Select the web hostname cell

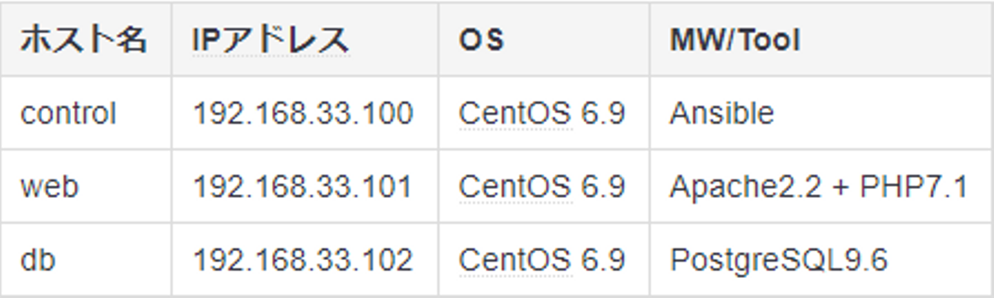coord(50,186)
